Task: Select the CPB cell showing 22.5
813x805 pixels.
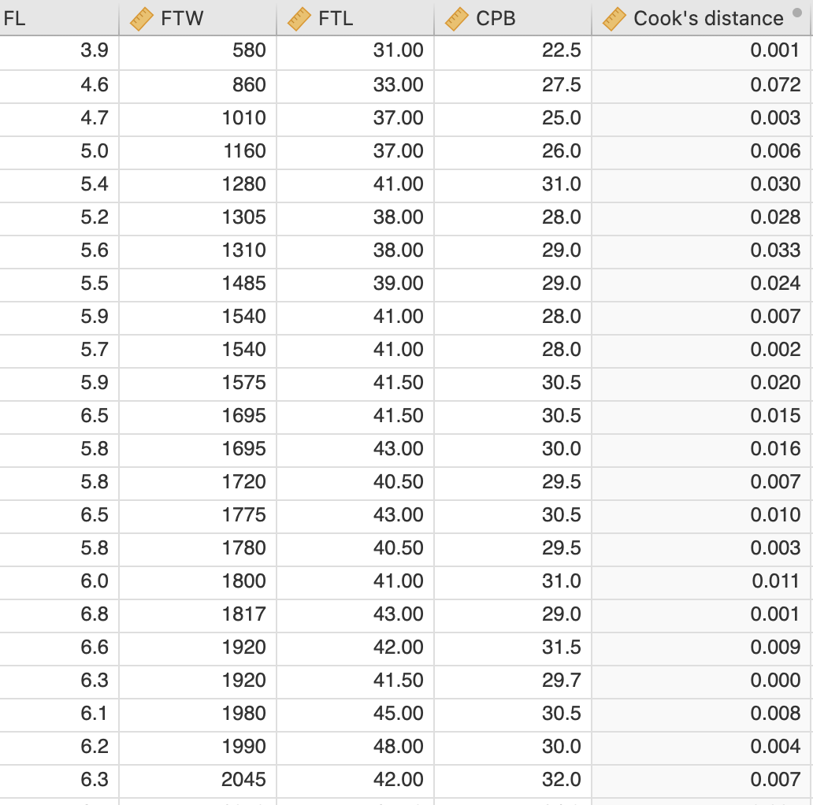Action: click(513, 50)
